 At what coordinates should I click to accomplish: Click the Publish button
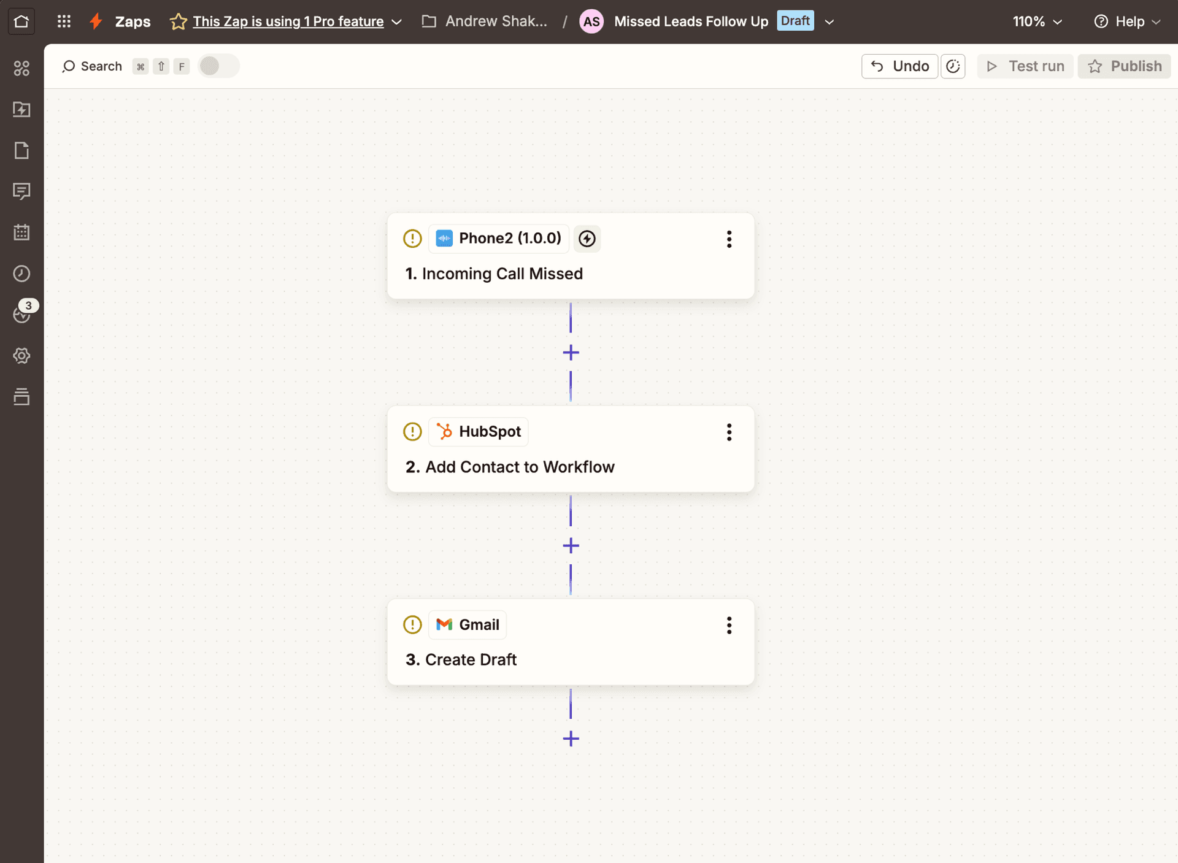coord(1124,66)
